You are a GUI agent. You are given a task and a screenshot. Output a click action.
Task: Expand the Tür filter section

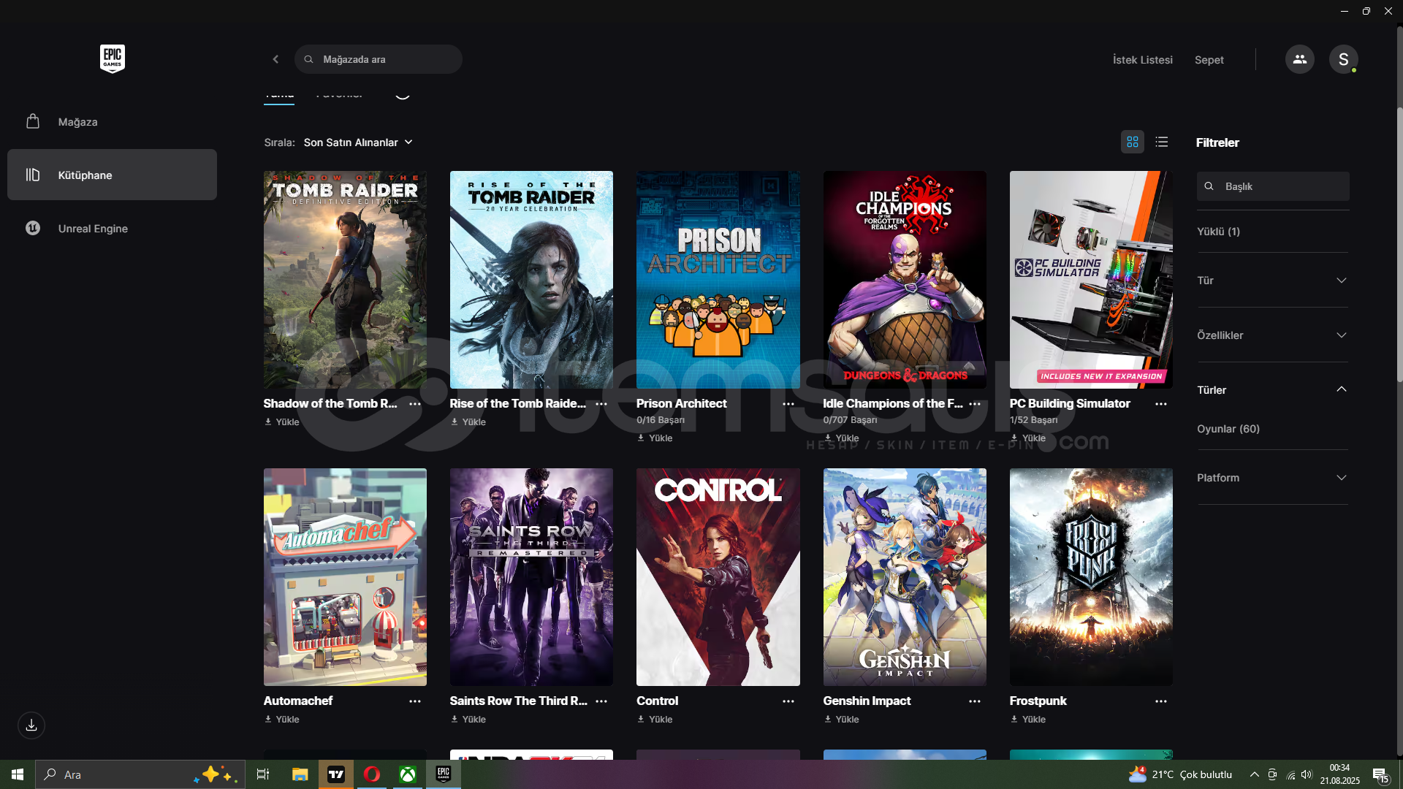(1273, 281)
